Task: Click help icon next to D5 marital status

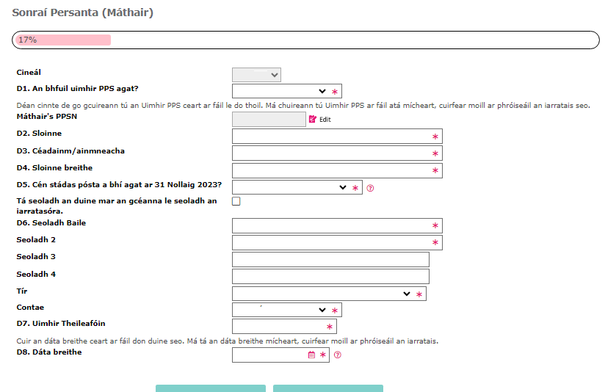Action: [370, 188]
